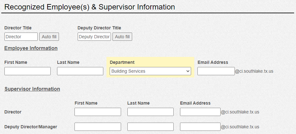296x134 pixels.
Task: Click Auto fill beside Deputy Director Title
Action: 122,37
